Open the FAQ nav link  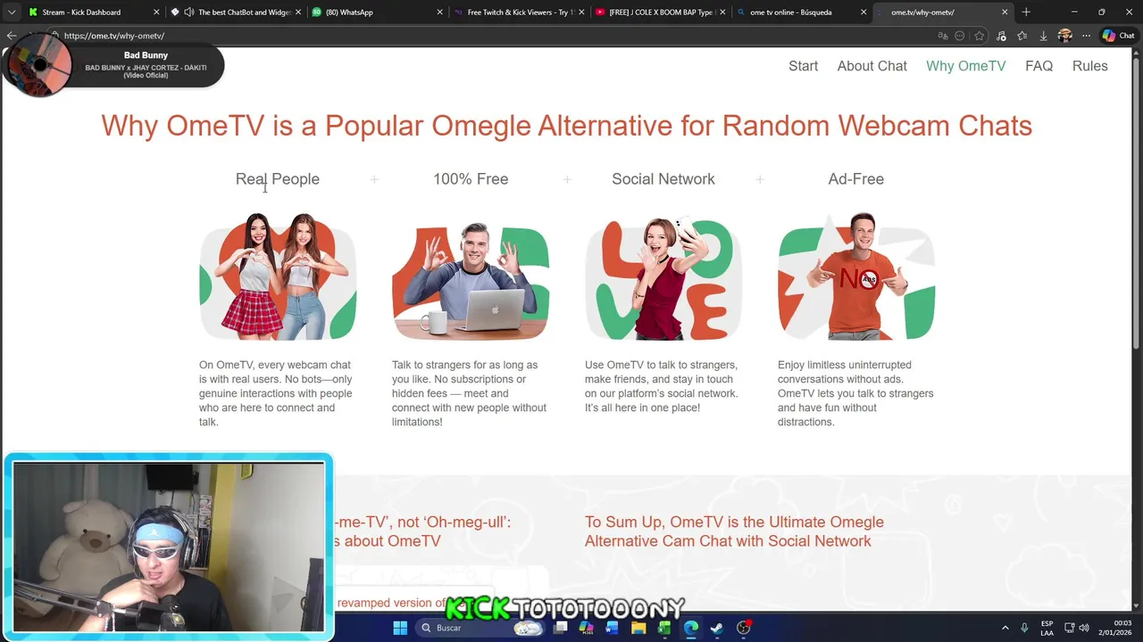tap(1039, 66)
